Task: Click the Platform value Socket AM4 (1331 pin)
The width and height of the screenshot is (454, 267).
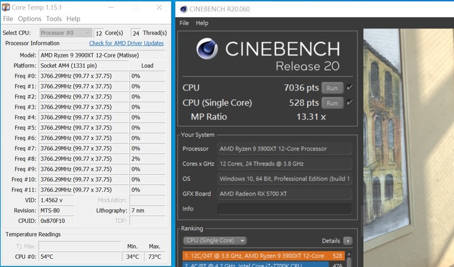Action: coord(84,66)
